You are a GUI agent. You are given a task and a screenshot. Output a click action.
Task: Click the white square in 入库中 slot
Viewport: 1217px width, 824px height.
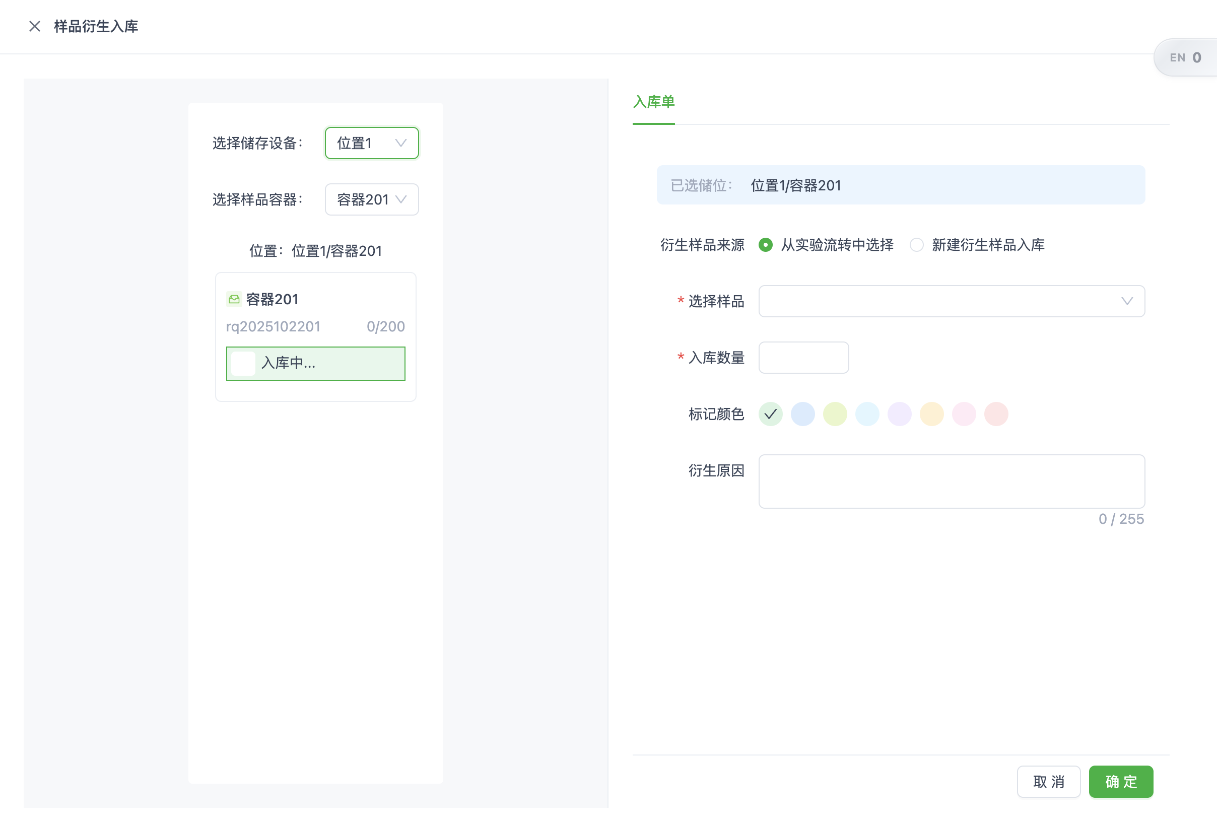click(x=243, y=363)
